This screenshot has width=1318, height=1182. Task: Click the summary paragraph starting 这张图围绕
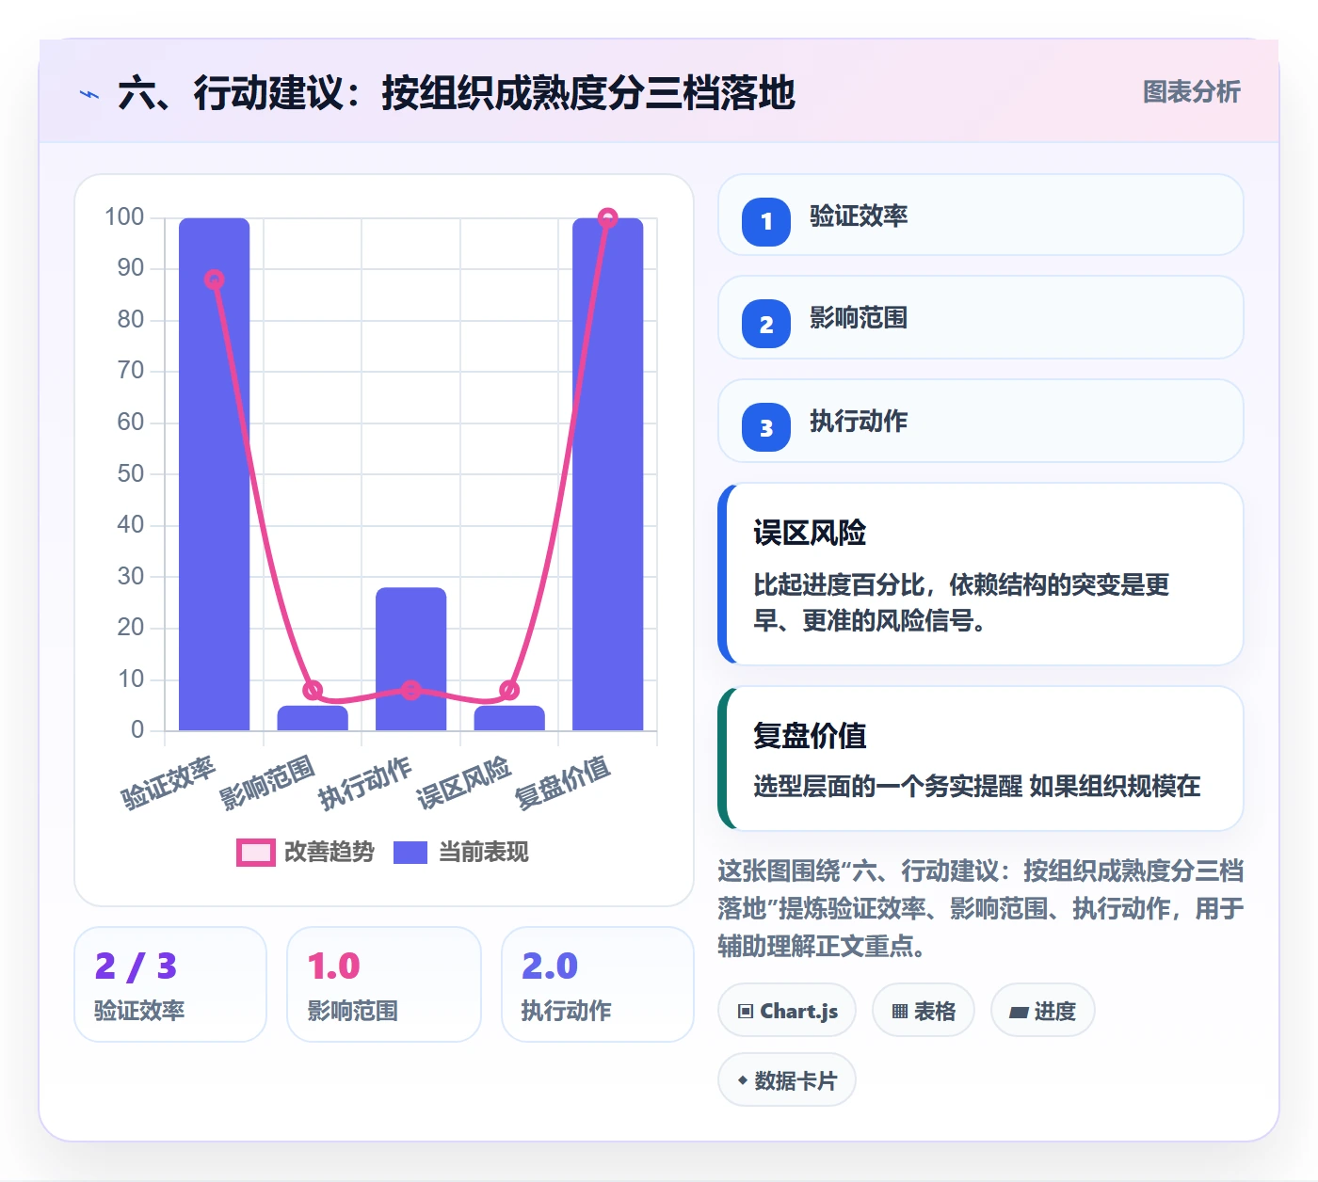tap(980, 908)
